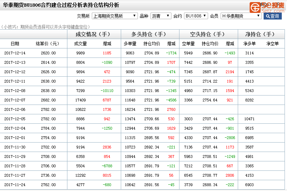Select the date cell 2017-11-30
Screen dimensions: 287x191
click(15, 147)
